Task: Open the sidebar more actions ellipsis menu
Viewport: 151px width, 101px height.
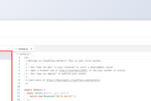Action: pyautogui.click(x=8, y=49)
